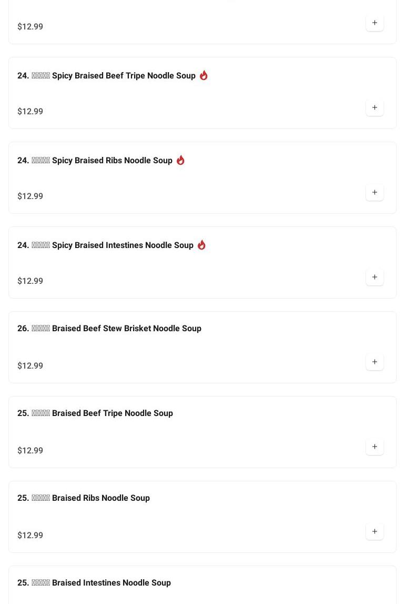
Task: View item 25 Braised Beef Tripe Noodle Soup title
Action: 95,413
